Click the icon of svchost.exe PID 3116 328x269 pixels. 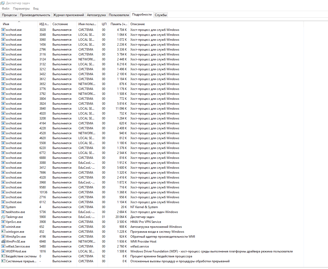click(x=3, y=54)
